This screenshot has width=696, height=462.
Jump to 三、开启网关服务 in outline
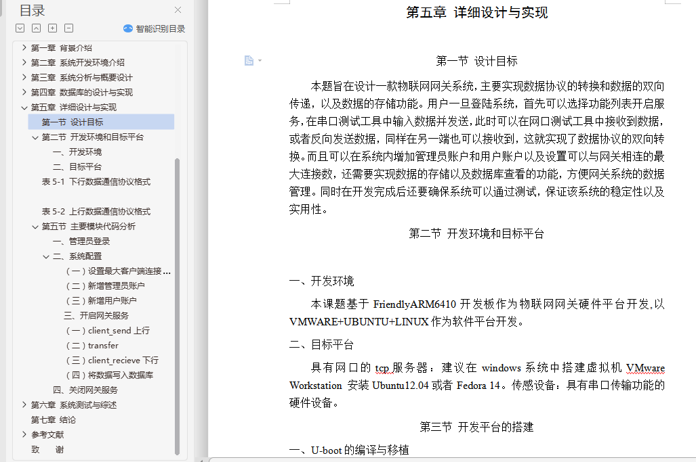click(96, 316)
